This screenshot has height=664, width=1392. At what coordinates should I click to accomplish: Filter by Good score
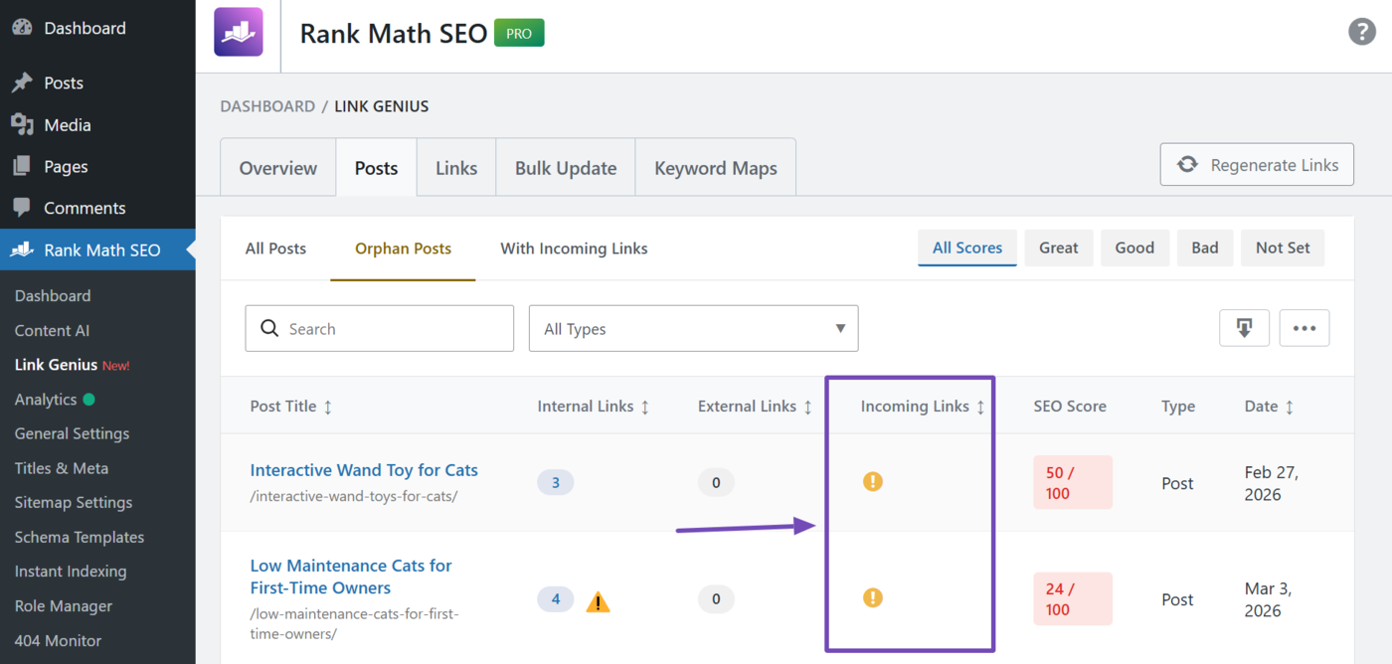[1134, 248]
